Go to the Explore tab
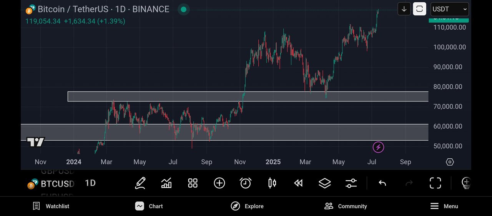Image resolution: width=492 pixels, height=216 pixels. (x=247, y=206)
